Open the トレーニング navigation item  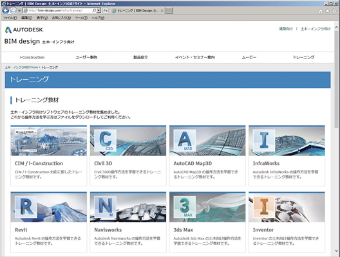pyautogui.click(x=303, y=57)
